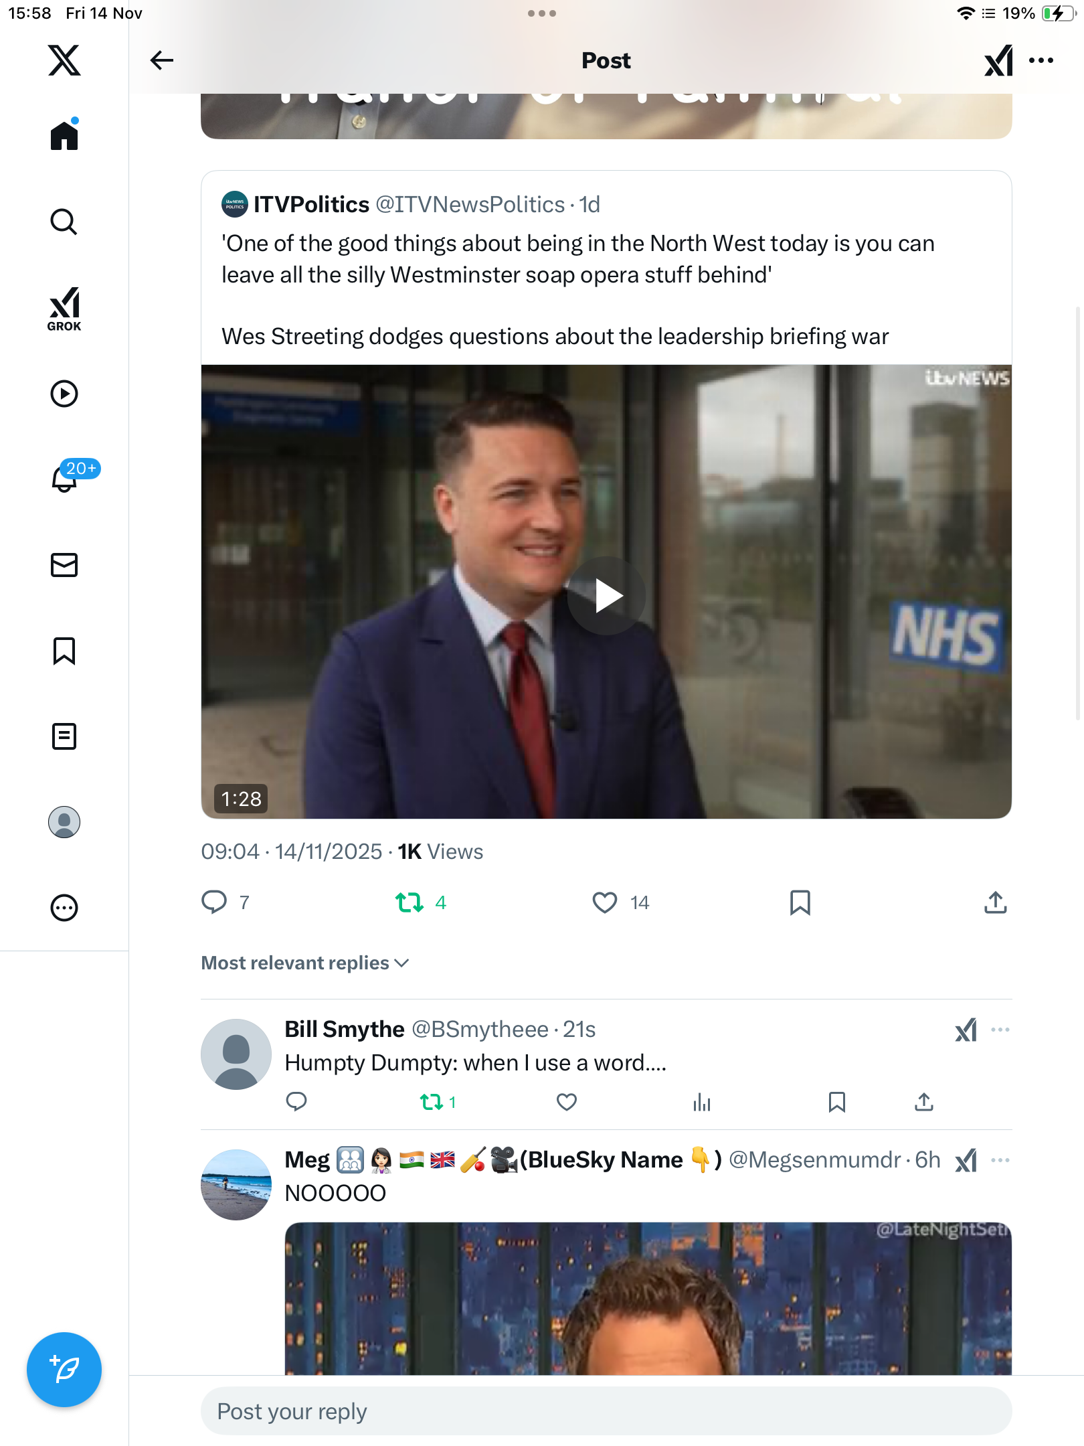Play the ITV News video
The height and width of the screenshot is (1446, 1084).
pyautogui.click(x=606, y=596)
